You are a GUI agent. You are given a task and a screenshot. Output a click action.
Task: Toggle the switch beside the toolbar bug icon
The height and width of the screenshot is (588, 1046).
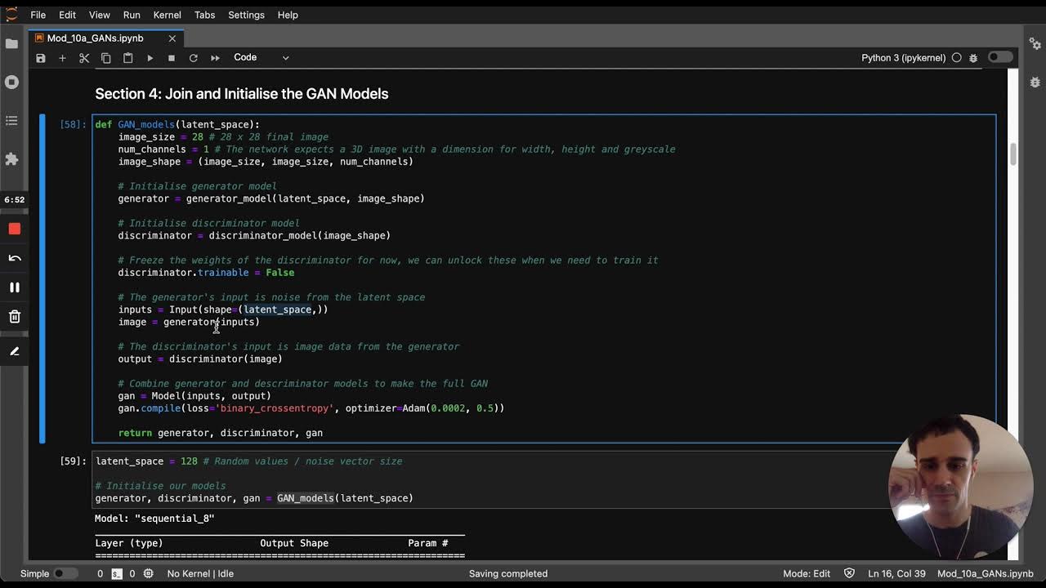coord(1000,57)
